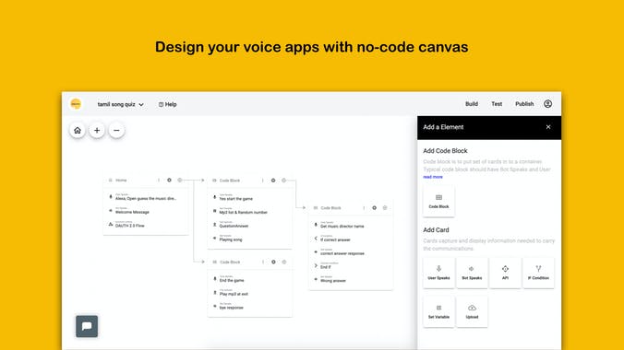624x350 pixels.
Task: Click connector circle on 'End the game' block
Action: pyautogui.click(x=284, y=262)
